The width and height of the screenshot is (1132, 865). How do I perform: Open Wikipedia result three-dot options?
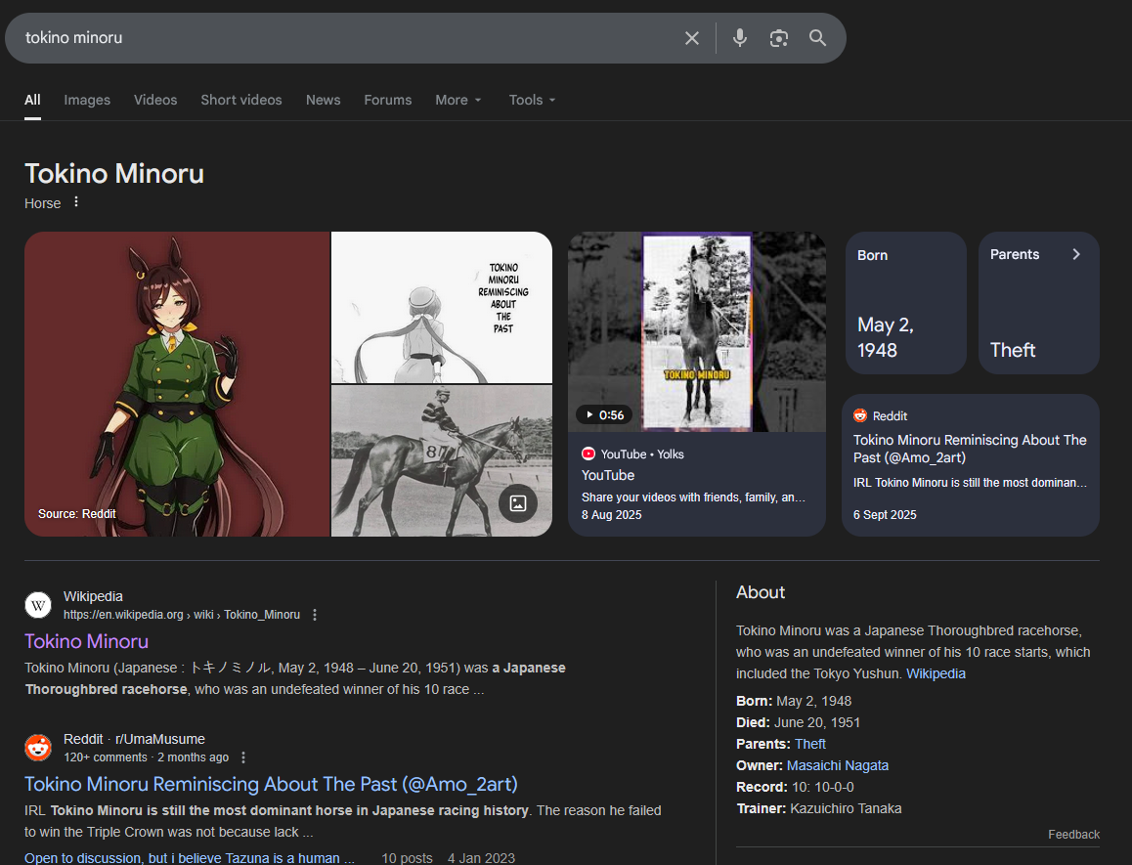[x=314, y=615]
